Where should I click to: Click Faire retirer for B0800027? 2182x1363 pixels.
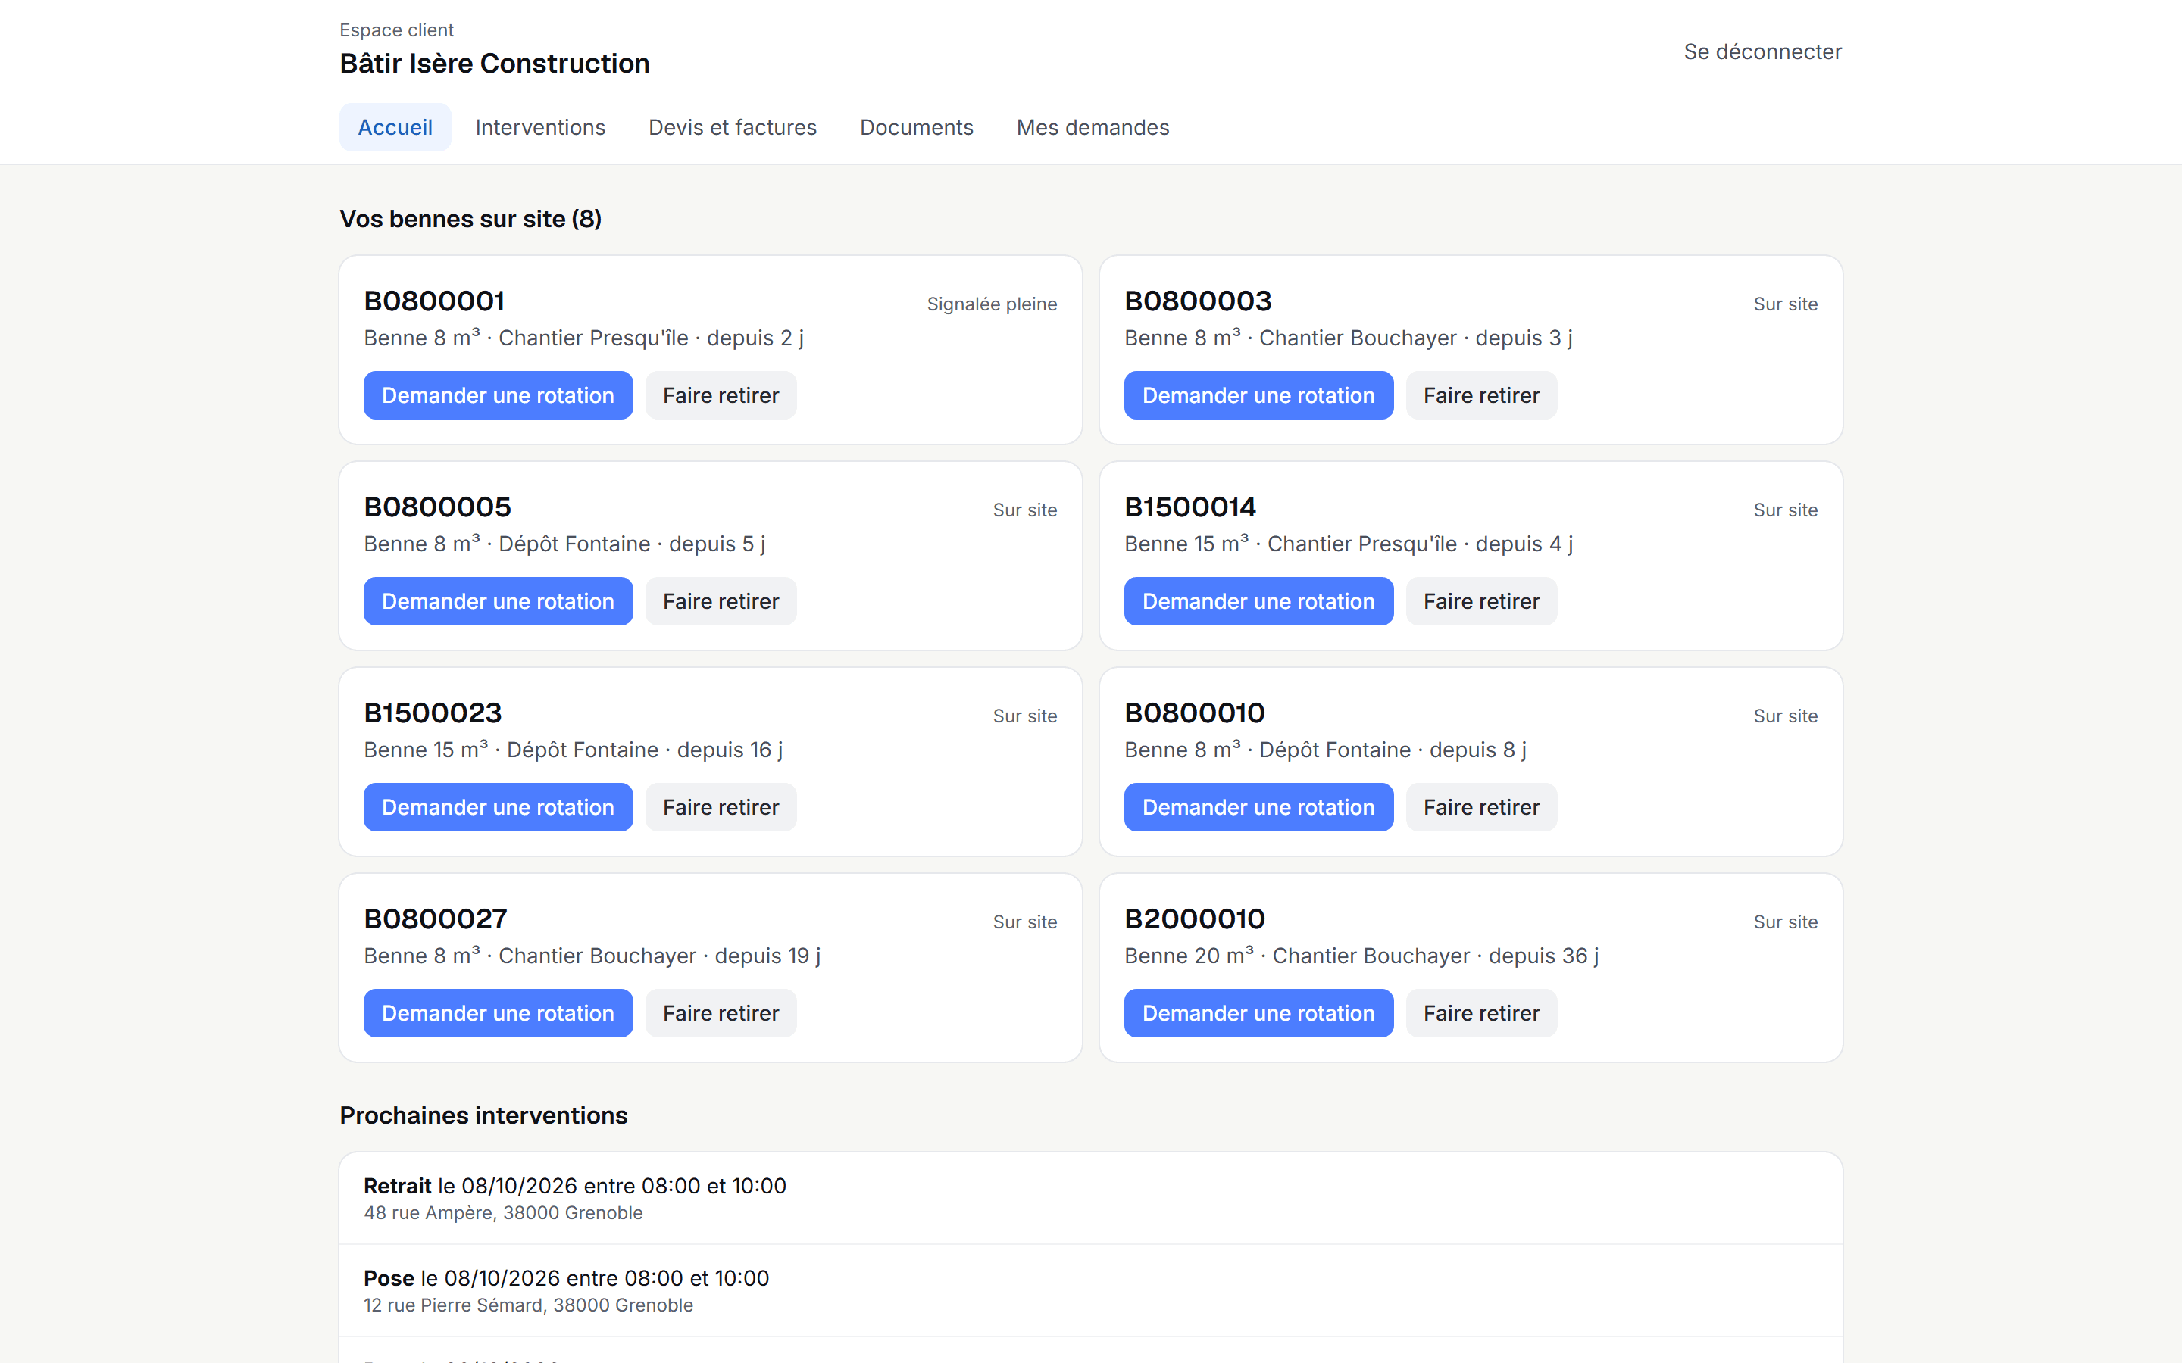tap(721, 1013)
